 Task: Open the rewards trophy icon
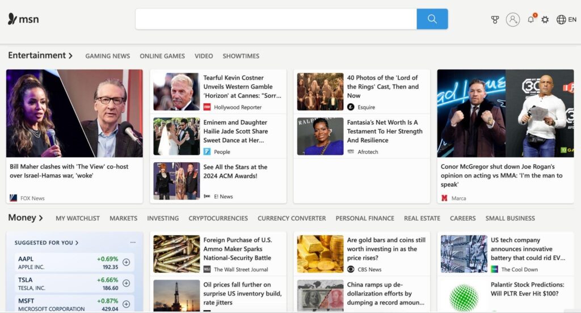495,20
